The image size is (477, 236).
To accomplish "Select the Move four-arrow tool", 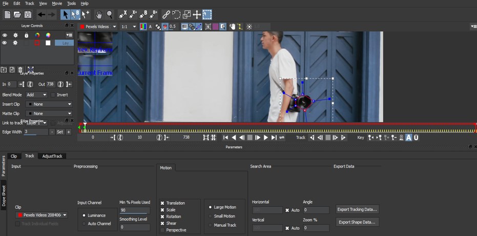I will [x=197, y=14].
